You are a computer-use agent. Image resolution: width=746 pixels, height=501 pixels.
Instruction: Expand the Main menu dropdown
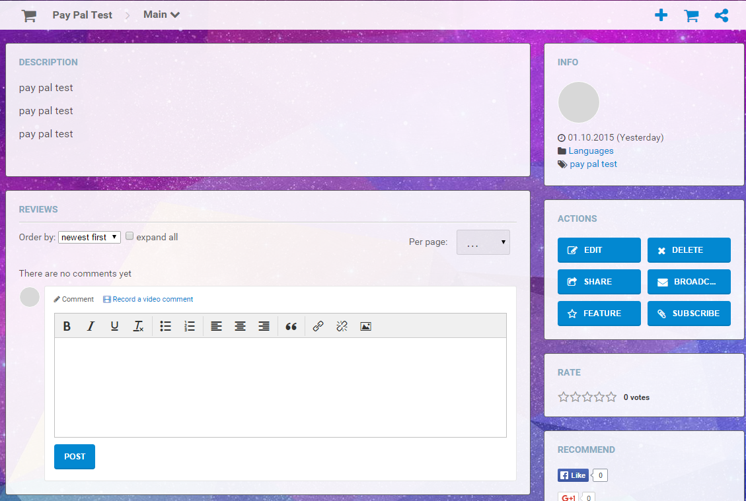click(x=161, y=15)
